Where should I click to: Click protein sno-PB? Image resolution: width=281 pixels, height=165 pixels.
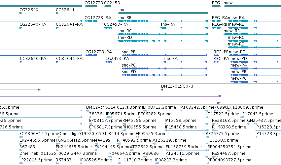tap(129, 52)
